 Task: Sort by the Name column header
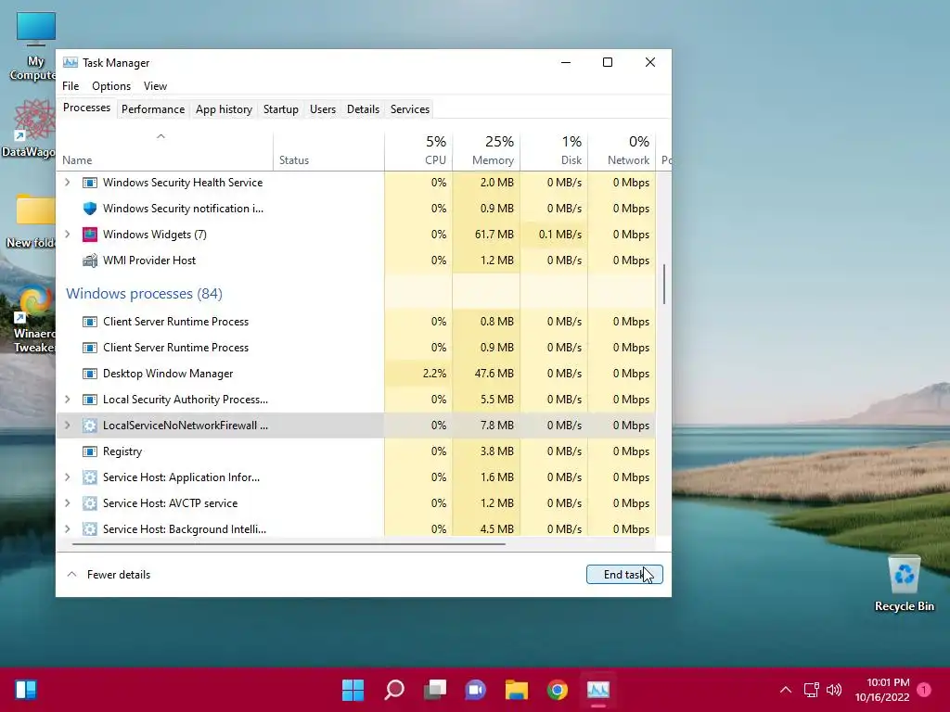(165, 150)
